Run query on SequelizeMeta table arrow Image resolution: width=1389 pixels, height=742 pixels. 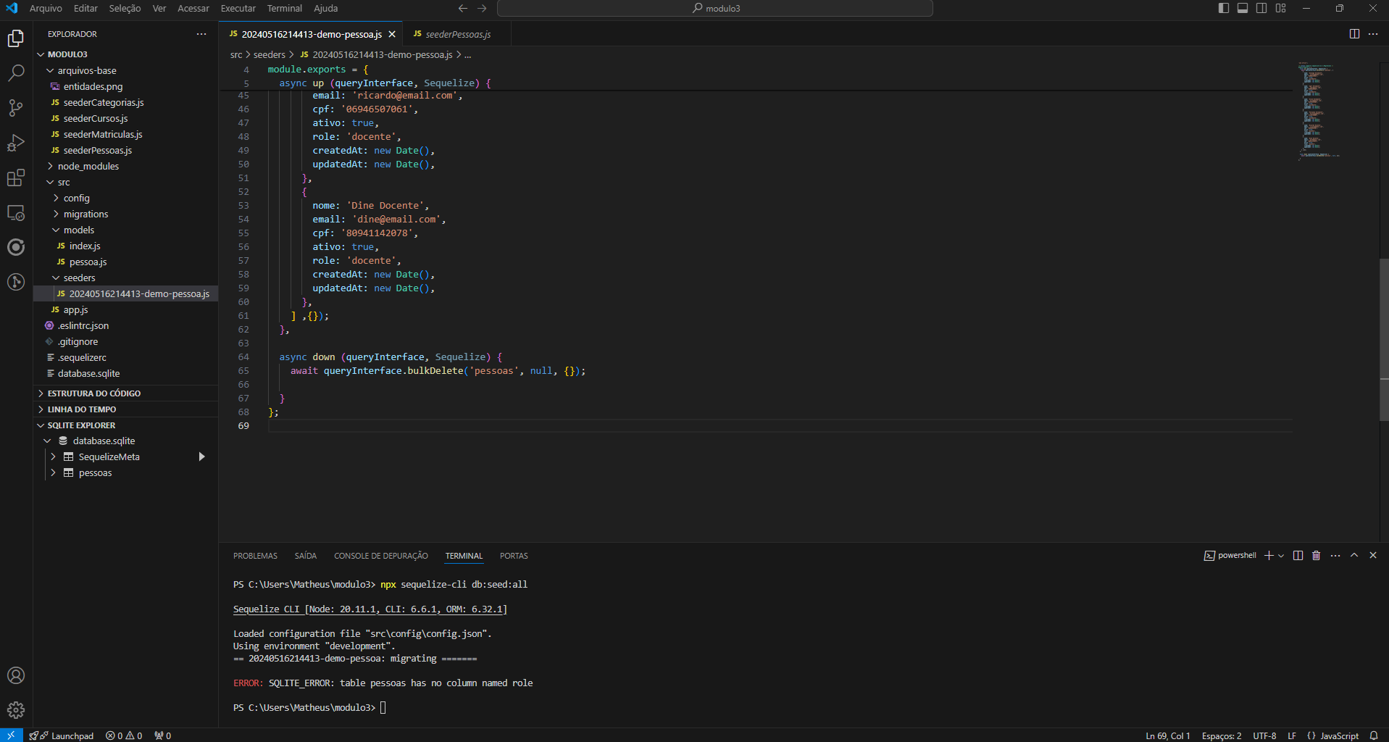point(201,457)
